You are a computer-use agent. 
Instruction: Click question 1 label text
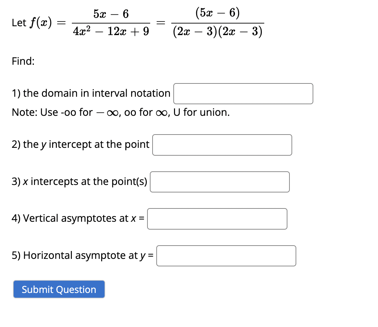90,93
